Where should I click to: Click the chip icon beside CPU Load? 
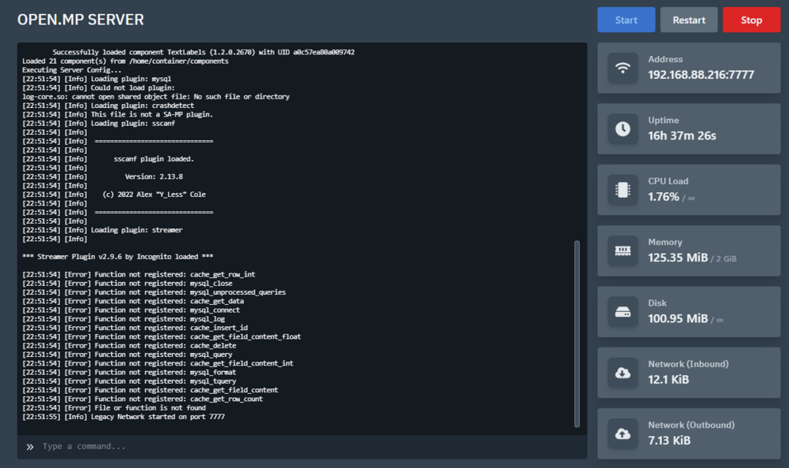(623, 190)
